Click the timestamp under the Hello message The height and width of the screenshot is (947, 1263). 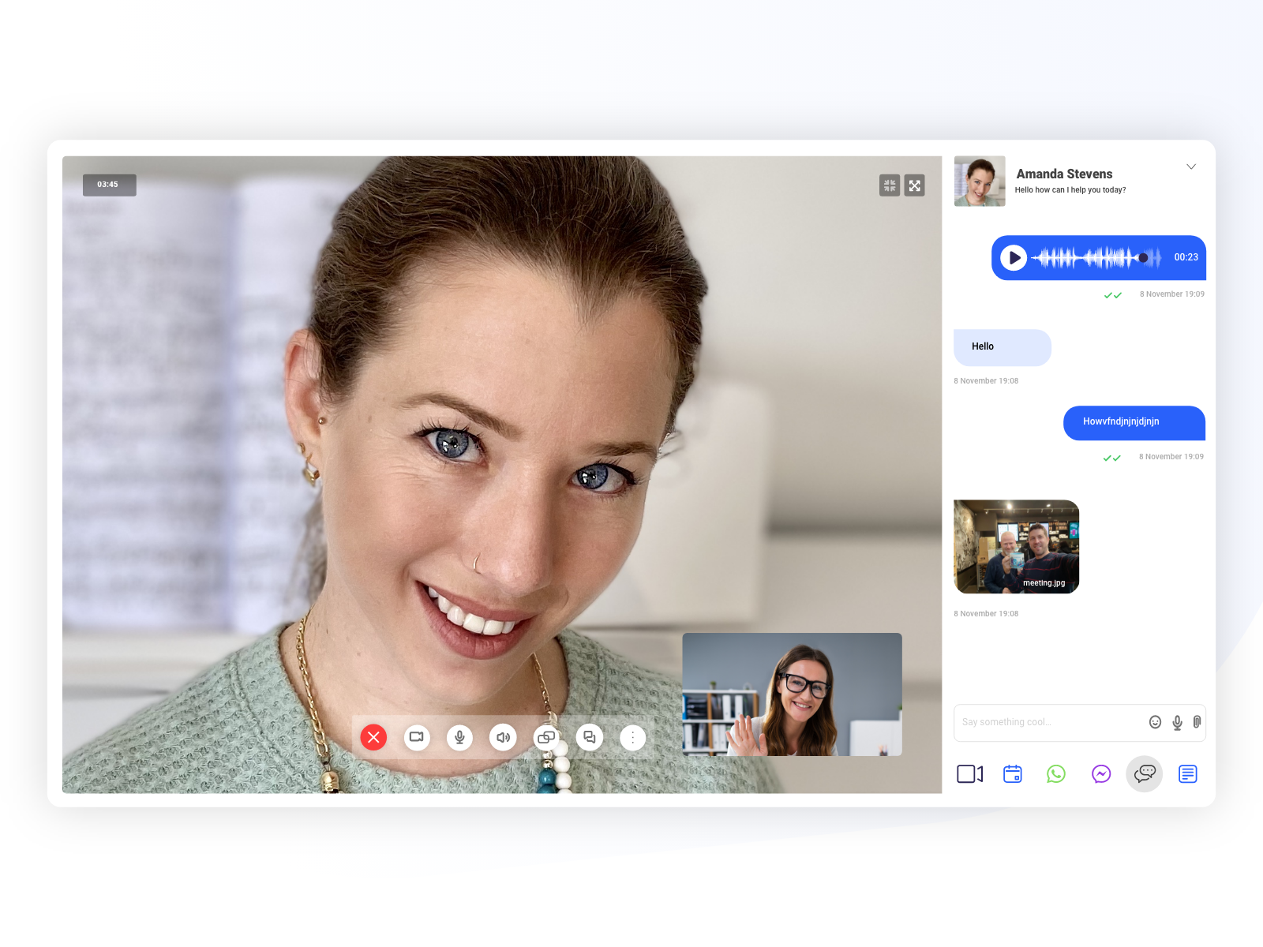pyautogui.click(x=986, y=381)
